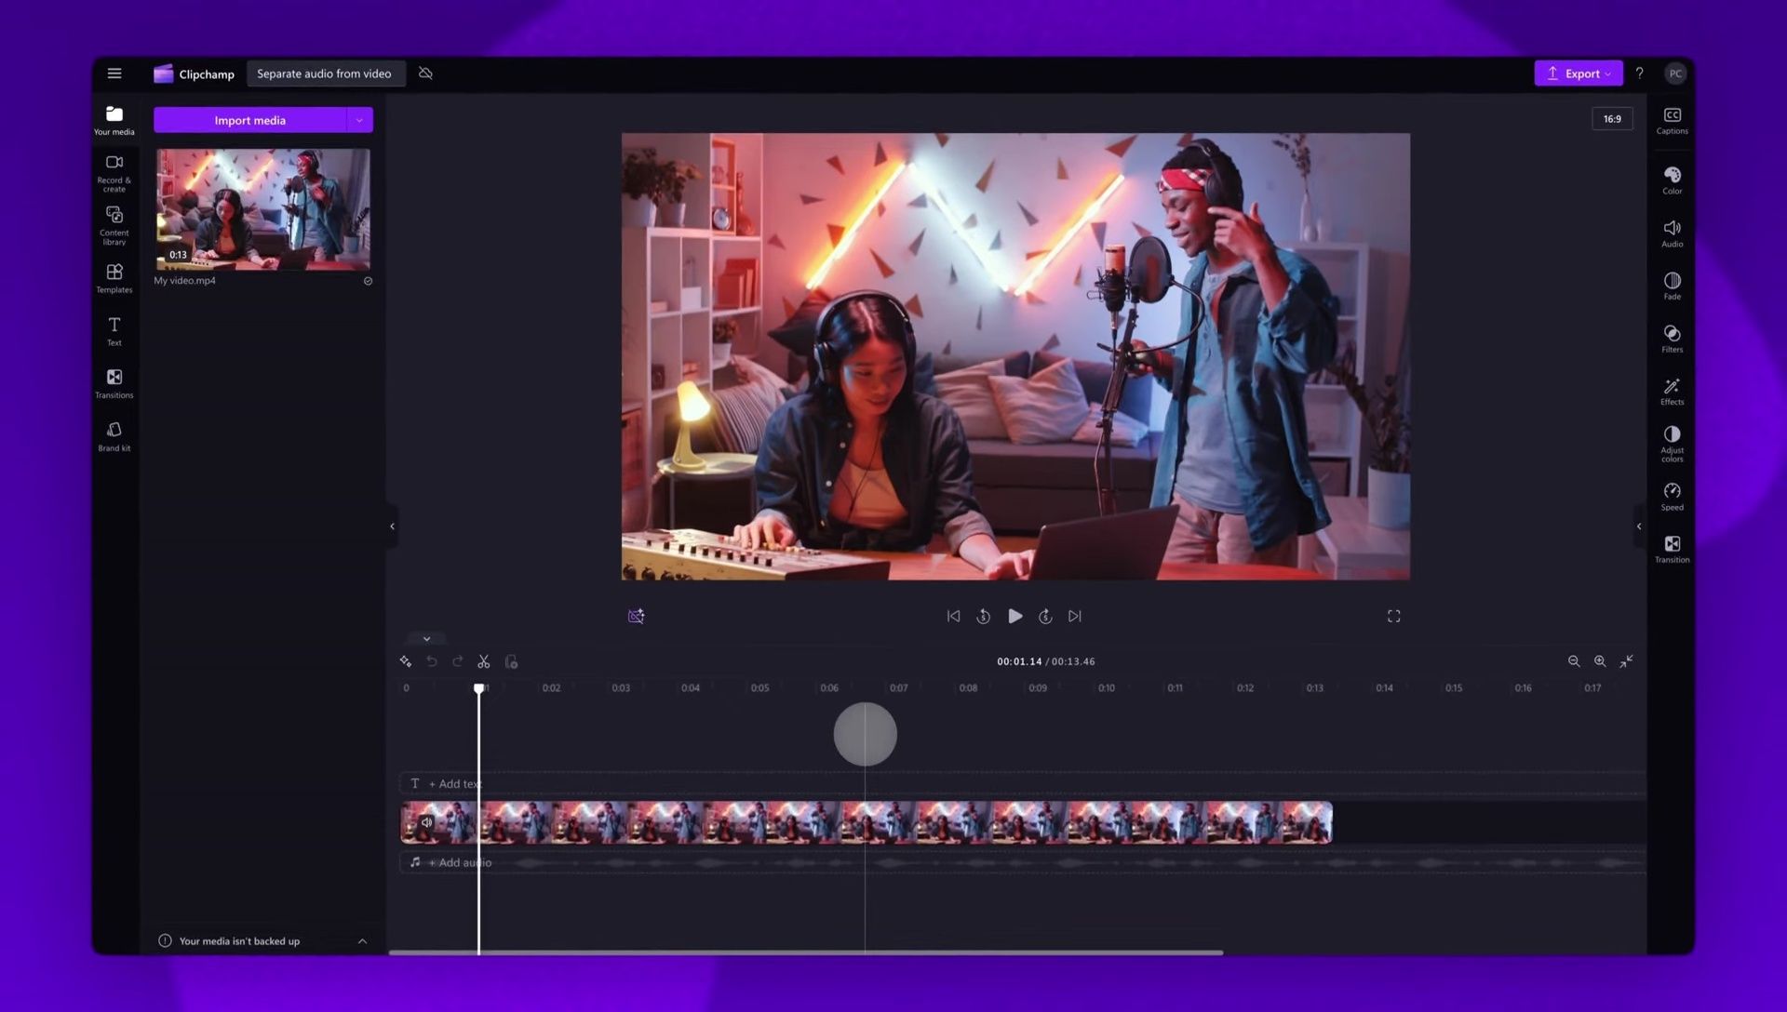1787x1012 pixels.
Task: Open the Text tab
Action: [x=114, y=331]
